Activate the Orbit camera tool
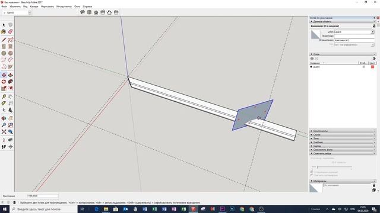380x213 pixels. click(4, 118)
